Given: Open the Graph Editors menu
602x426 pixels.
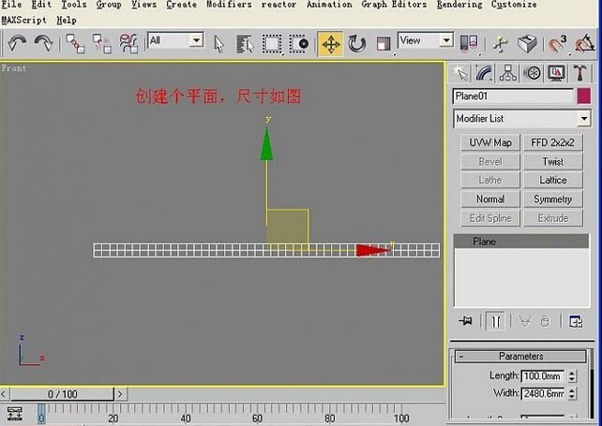Looking at the screenshot, I should click(x=394, y=5).
